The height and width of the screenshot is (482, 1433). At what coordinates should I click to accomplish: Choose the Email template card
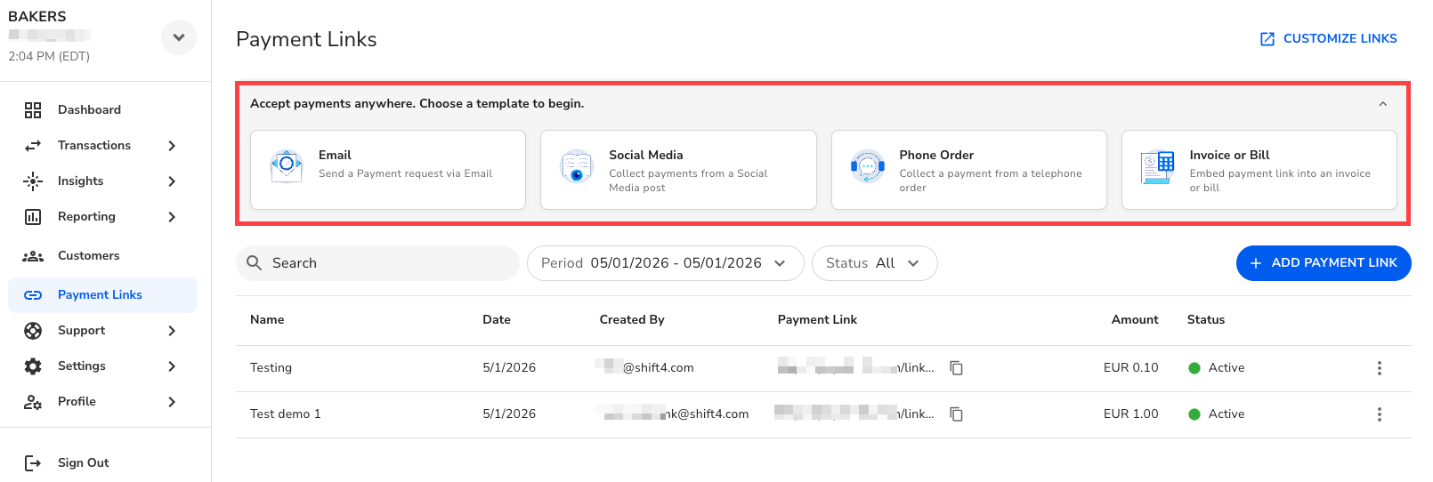pos(388,170)
